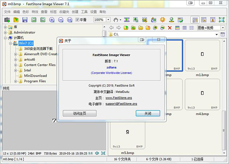This screenshot has height=164, width=229.
Task: Click the thumbnails view mode icon
Action: click(x=177, y=27)
